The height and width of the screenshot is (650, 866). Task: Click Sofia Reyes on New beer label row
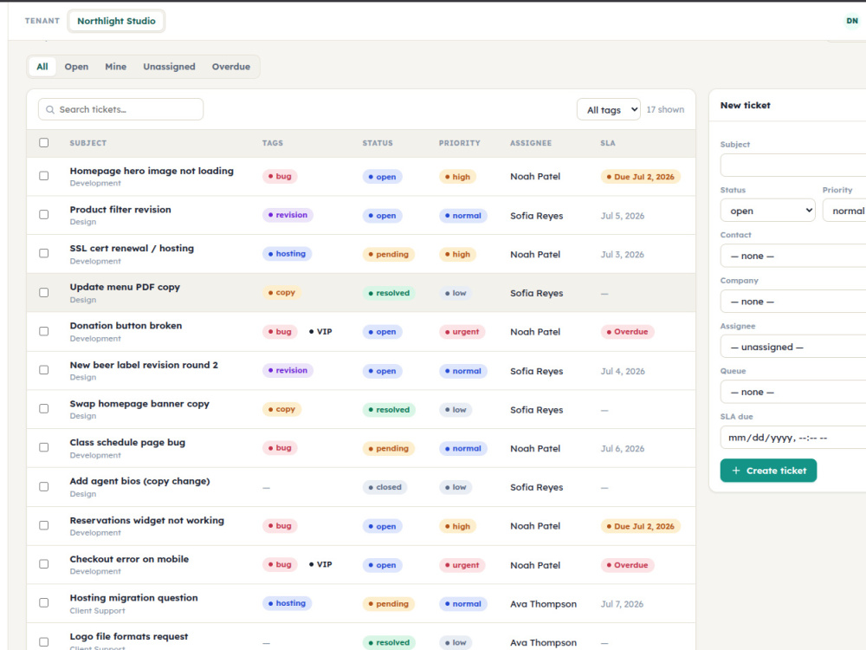tap(537, 371)
